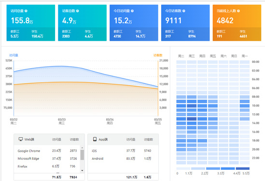265x181 pixels.
Task: Toggle the 访客数 chart legend
Action: [158, 55]
